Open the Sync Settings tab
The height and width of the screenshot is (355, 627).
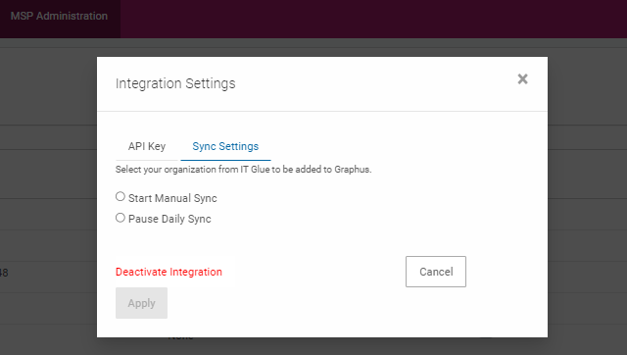coord(225,146)
